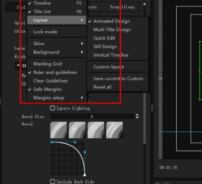Toggle the Title List menu entry
This screenshot has height=184, width=202.
pyautogui.click(x=56, y=11)
